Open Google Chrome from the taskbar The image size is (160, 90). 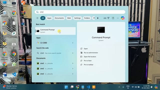77,87
